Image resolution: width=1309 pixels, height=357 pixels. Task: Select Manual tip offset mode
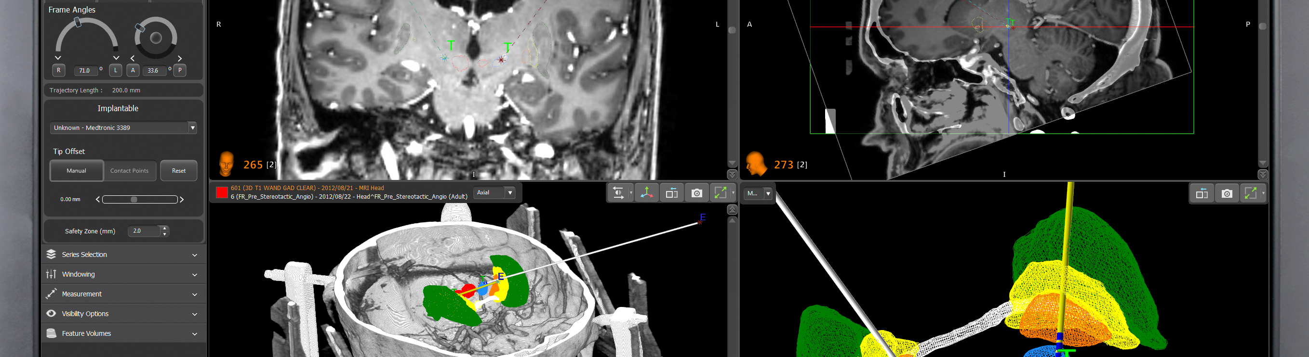coord(76,171)
